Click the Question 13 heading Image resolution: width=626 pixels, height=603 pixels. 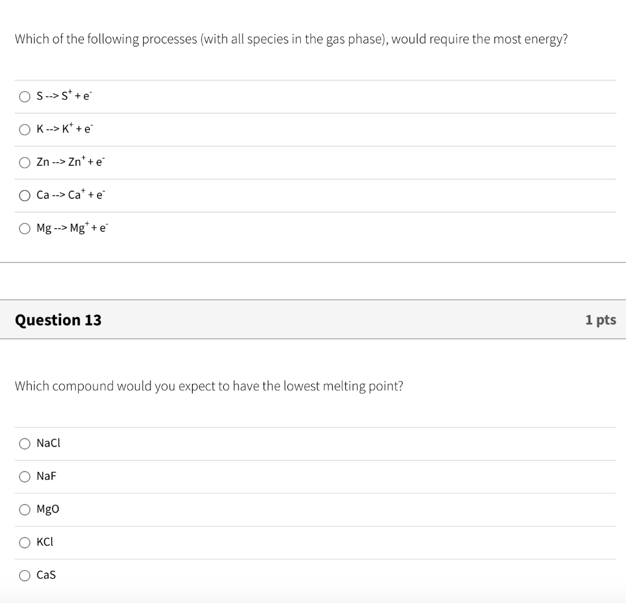click(58, 320)
